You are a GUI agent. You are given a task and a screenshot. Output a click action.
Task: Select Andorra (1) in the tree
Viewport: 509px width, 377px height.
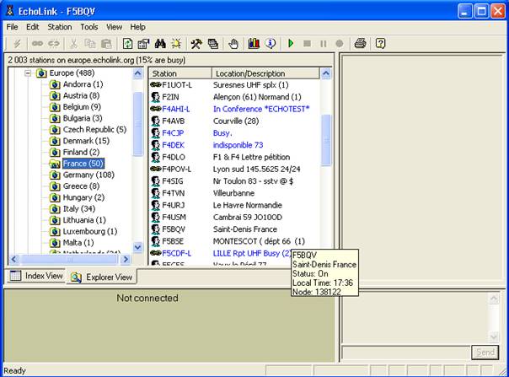pyautogui.click(x=83, y=84)
